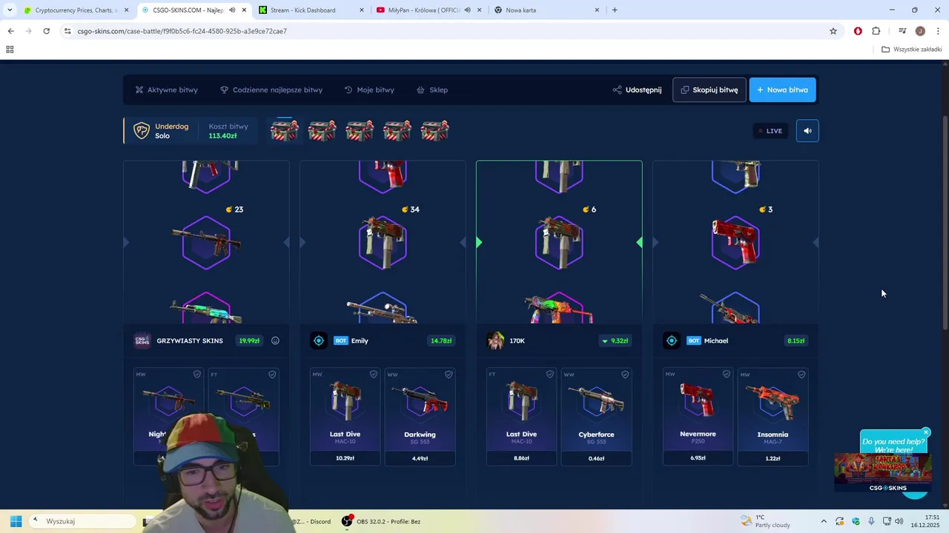Select 170K's Last Dive MAC-10 card

tap(521, 417)
